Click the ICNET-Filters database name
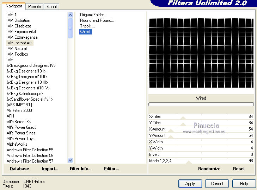The height and width of the screenshot is (190, 257). point(33,182)
